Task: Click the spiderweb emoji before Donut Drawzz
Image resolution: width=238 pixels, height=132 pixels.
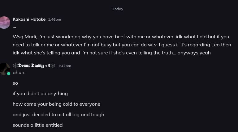Action: [15, 66]
